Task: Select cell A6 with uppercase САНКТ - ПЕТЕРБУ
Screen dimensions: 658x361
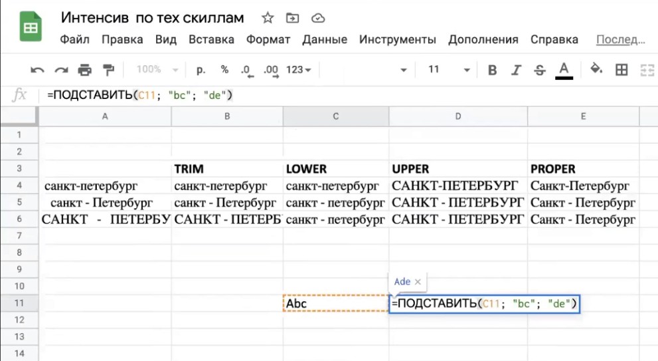Action: (105, 219)
